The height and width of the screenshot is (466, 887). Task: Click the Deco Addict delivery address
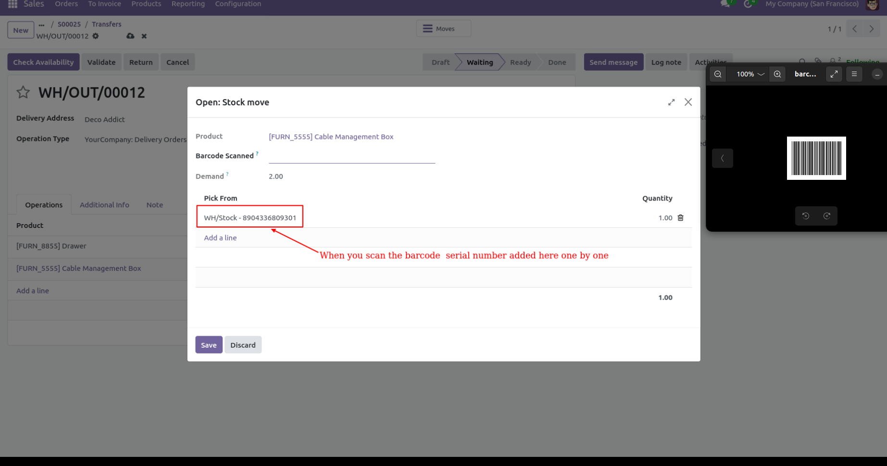pos(104,119)
